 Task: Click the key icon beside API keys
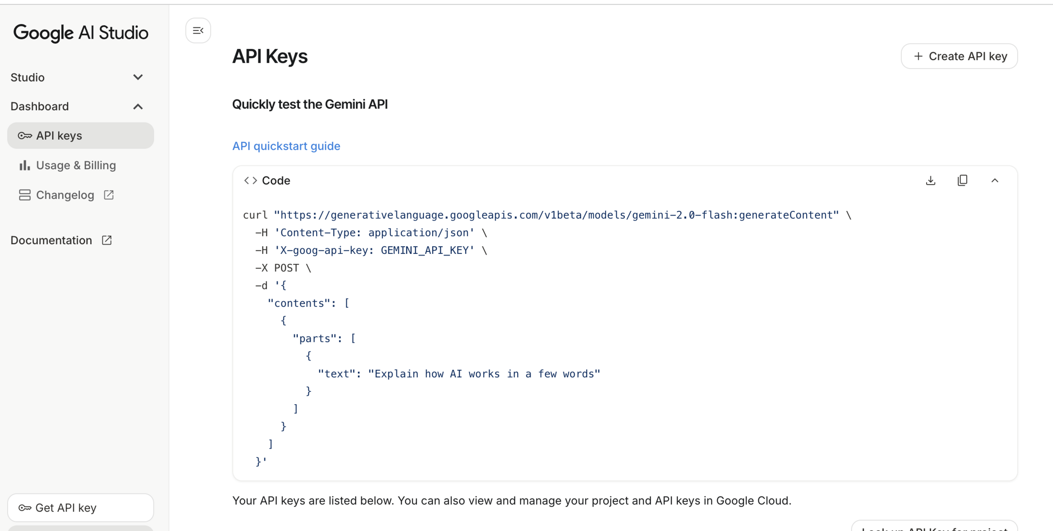(x=24, y=136)
